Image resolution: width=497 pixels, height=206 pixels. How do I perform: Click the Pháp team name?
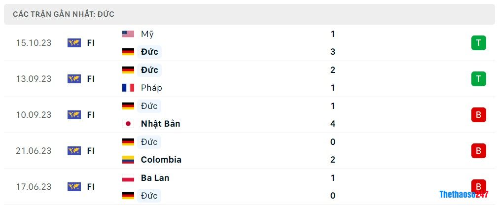click(x=151, y=88)
